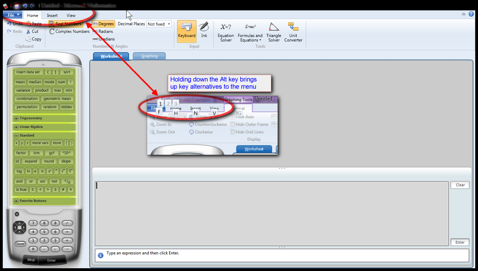Insert the caret ^ power key
This screenshot has width=478, height=271.
(x=56, y=171)
